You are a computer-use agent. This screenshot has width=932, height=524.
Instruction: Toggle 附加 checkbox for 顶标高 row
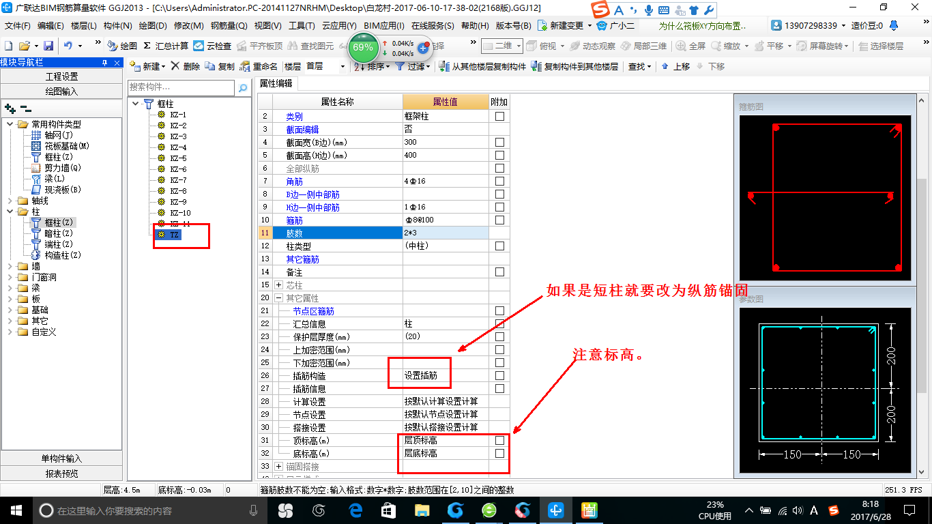coord(499,441)
